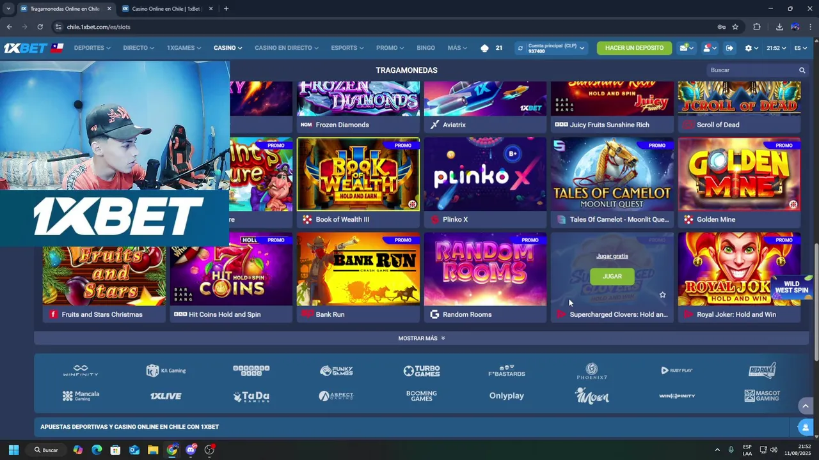Open Plinko X game thumbnail
Viewport: 819px width, 460px height.
485,174
